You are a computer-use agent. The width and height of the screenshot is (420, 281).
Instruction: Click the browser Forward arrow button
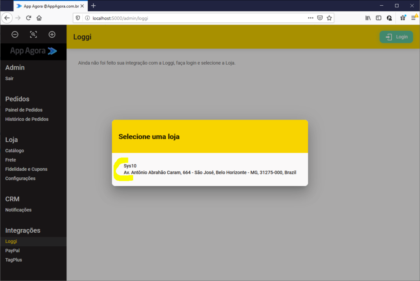click(x=18, y=18)
